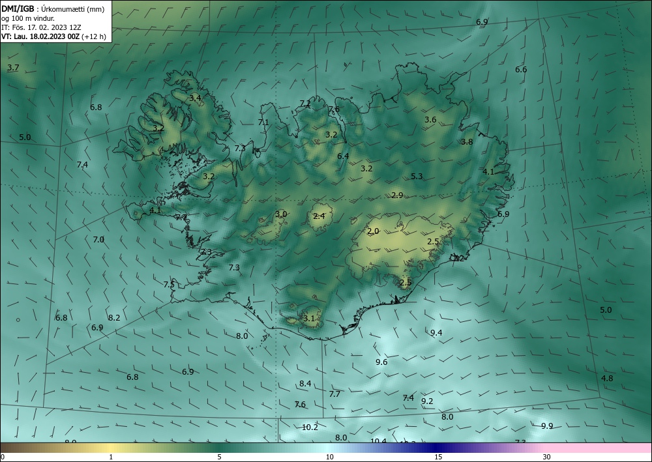Screen dimensions: 652x462
Task: Select the 7.5 map value
Action: click(169, 284)
